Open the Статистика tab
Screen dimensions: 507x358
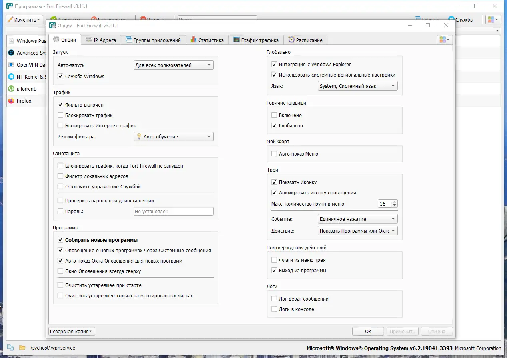(208, 40)
